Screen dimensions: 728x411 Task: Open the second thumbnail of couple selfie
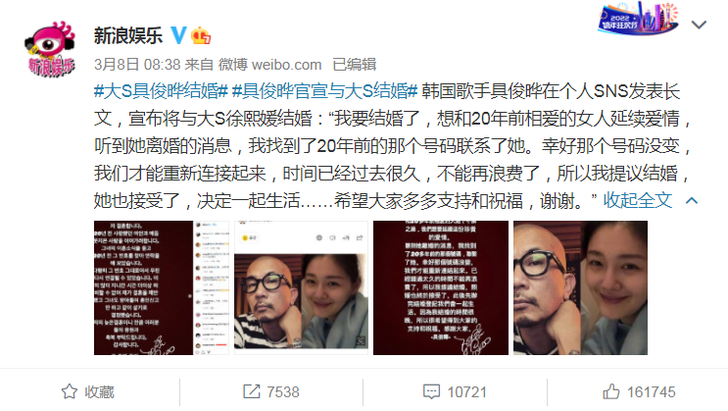pyautogui.click(x=301, y=287)
